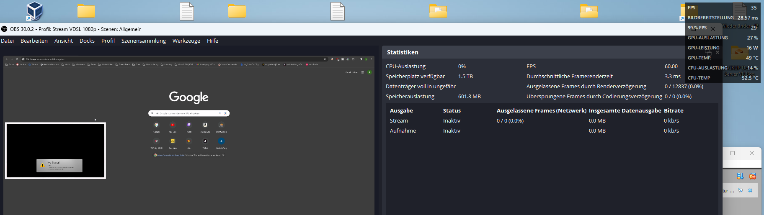The image size is (764, 215).
Task: Click the CPU-Auslastung label in Statistiken
Action: (x=405, y=66)
